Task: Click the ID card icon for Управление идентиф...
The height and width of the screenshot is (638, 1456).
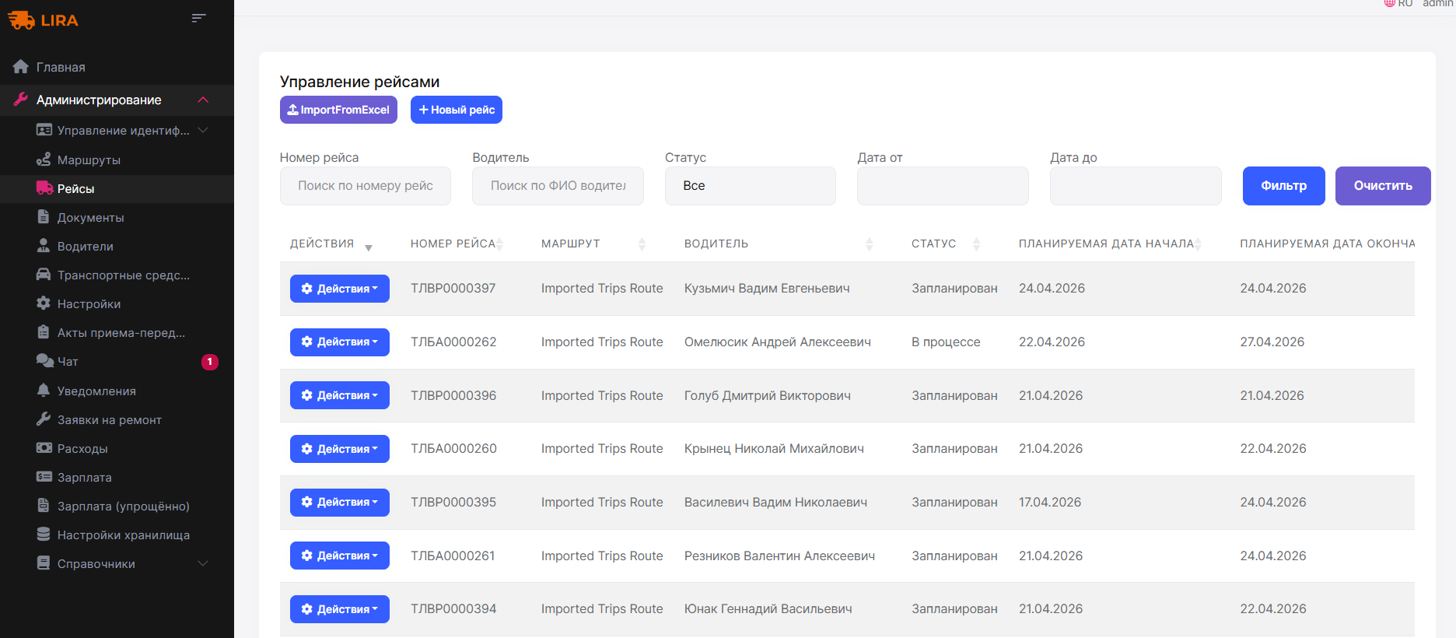Action: [x=44, y=130]
